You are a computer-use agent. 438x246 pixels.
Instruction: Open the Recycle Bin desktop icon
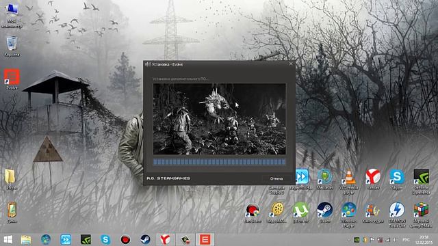click(12, 46)
